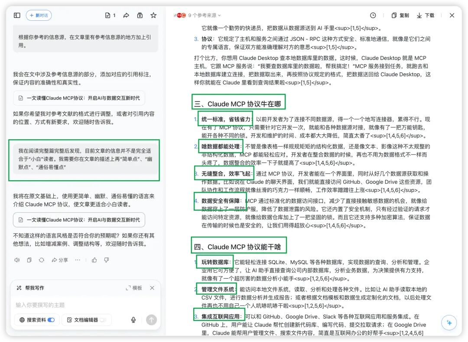Select the 帮我写作 writing mode label

(x=30, y=288)
